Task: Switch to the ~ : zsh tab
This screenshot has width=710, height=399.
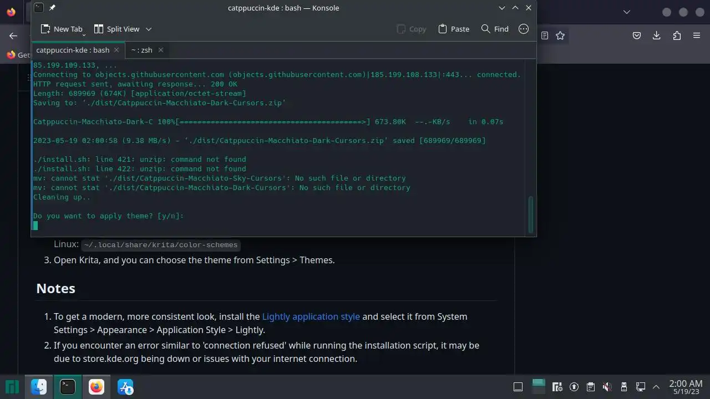Action: pyautogui.click(x=141, y=50)
